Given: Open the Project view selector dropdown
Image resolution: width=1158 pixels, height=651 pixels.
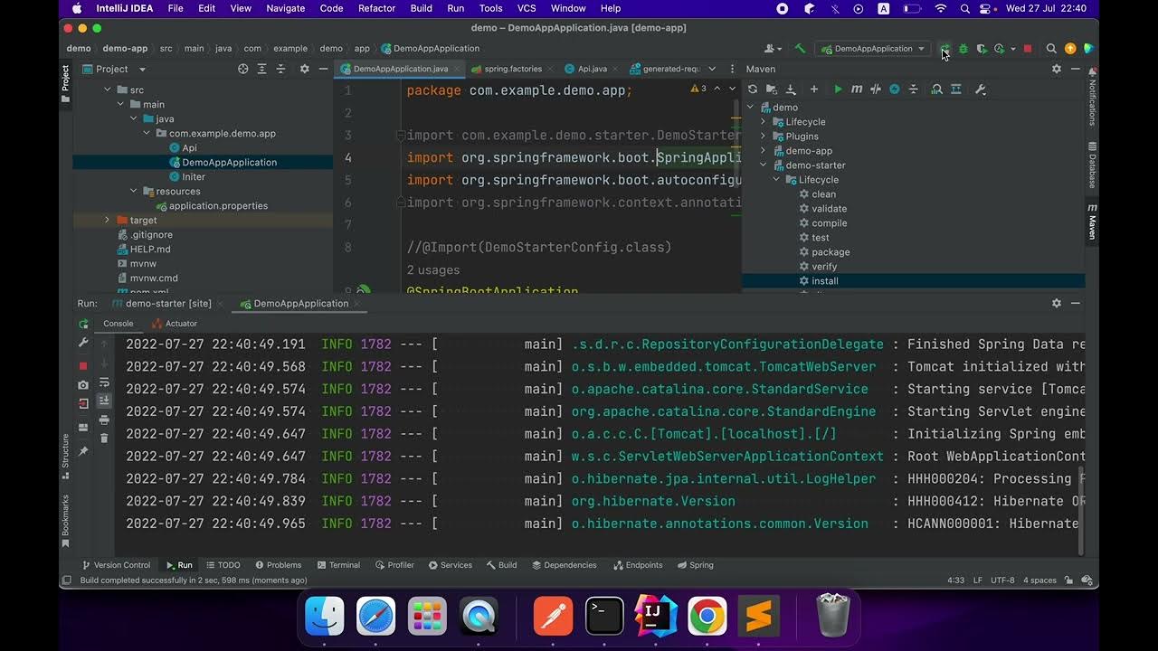Looking at the screenshot, I should [115, 69].
